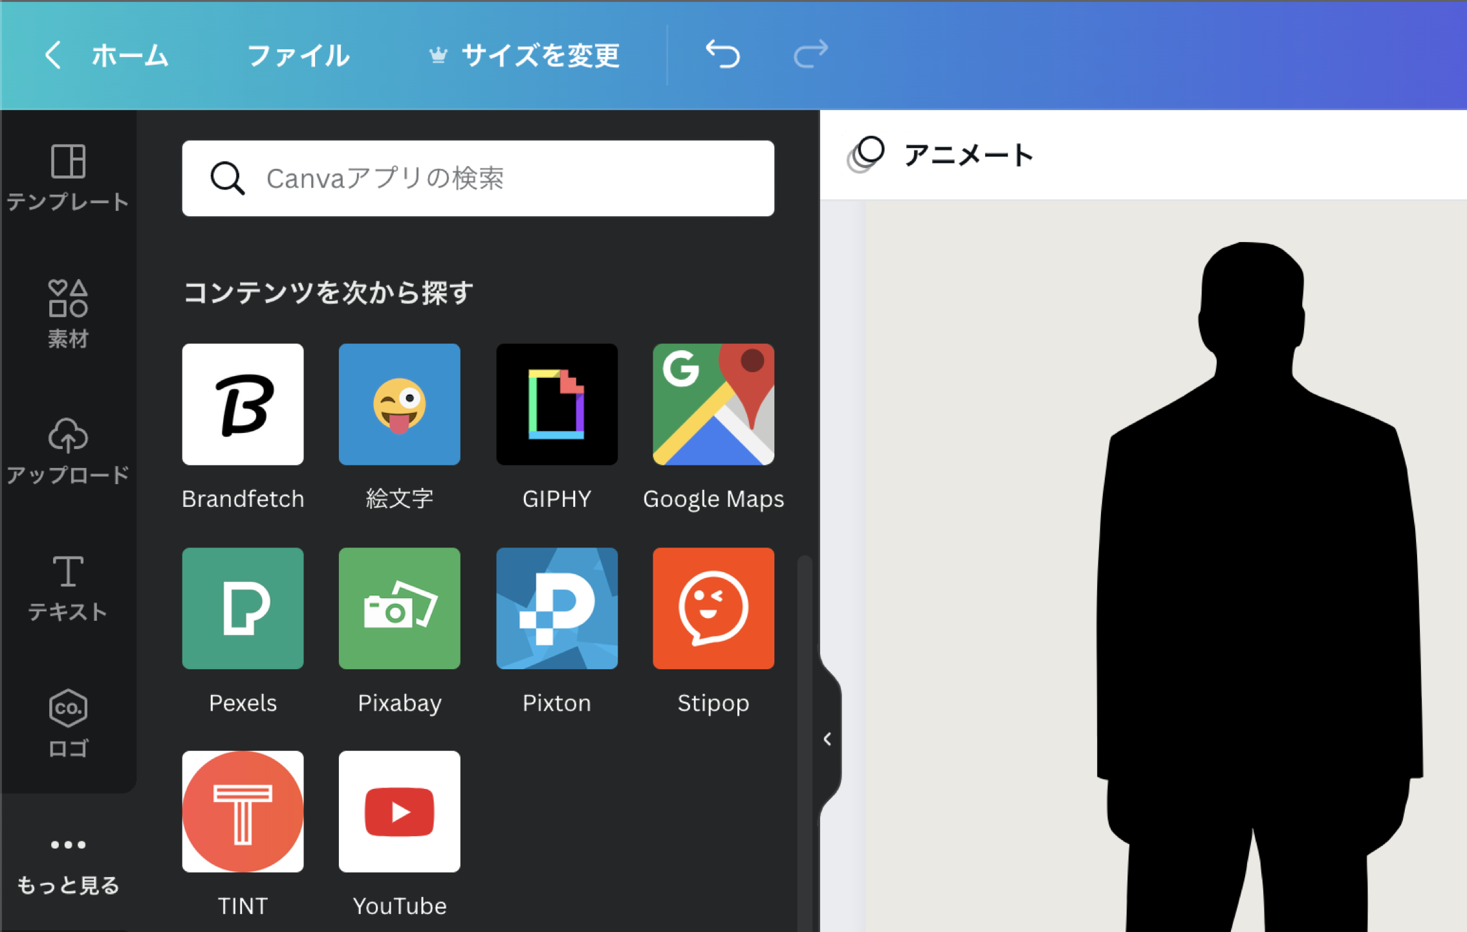Open the GIPHY app
Screen dimensions: 1467x932
pyautogui.click(x=556, y=404)
